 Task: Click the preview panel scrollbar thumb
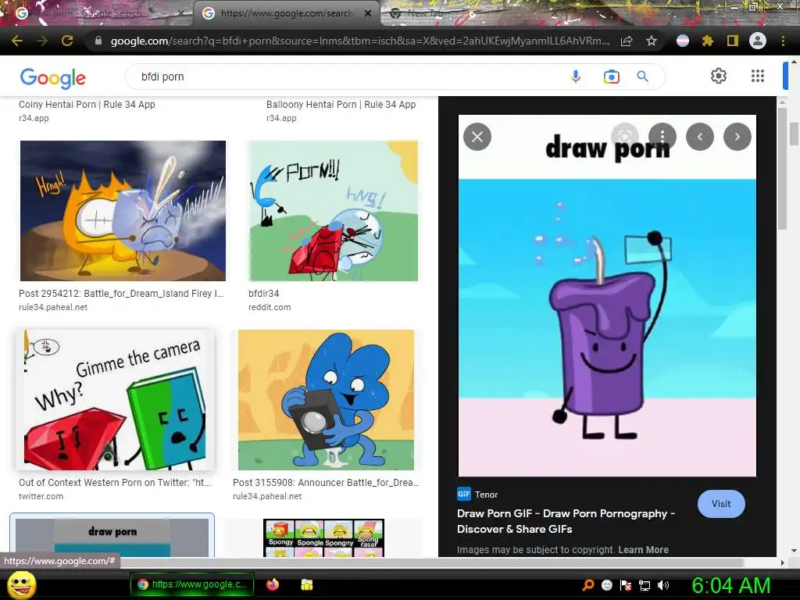(783, 169)
